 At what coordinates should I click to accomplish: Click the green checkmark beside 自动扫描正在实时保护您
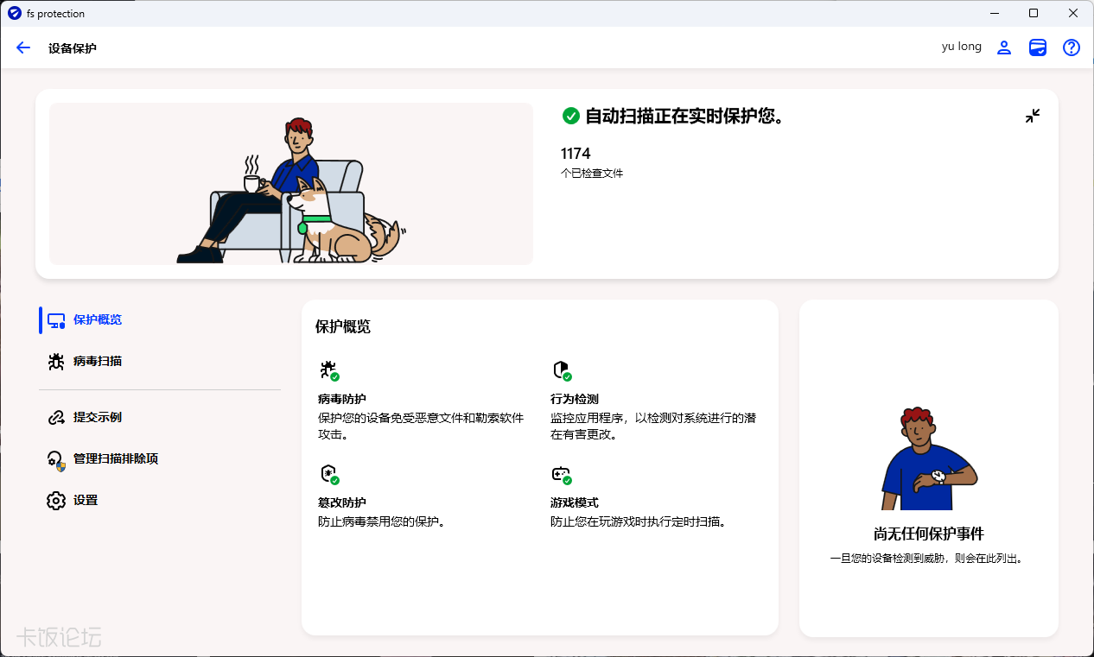coord(570,116)
